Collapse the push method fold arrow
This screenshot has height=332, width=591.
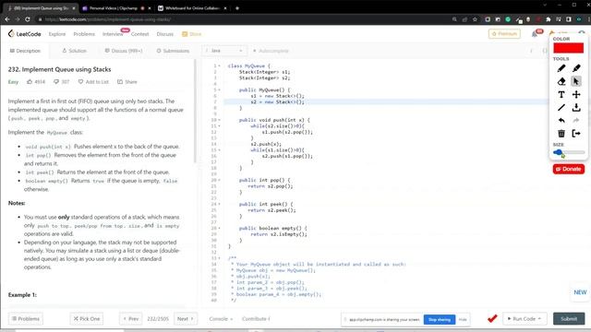pyautogui.click(x=220, y=120)
